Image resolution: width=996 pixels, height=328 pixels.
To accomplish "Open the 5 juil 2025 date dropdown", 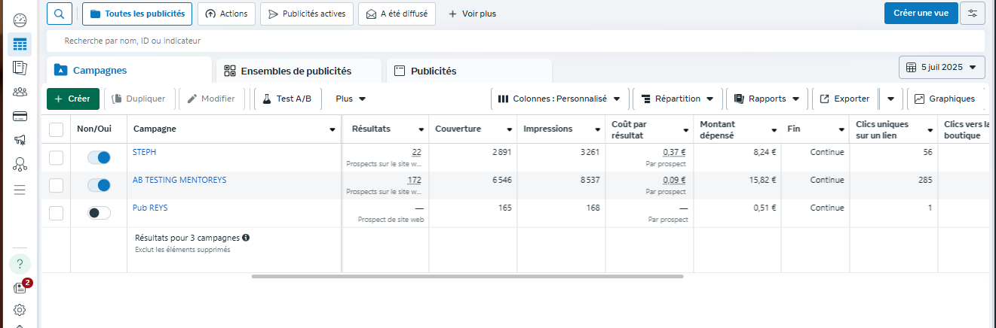I will [x=942, y=67].
